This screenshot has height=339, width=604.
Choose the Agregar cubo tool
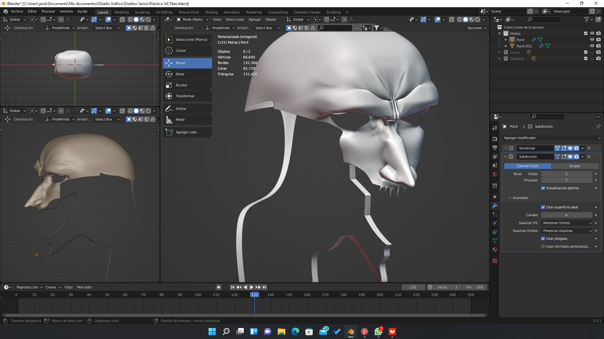click(x=187, y=132)
